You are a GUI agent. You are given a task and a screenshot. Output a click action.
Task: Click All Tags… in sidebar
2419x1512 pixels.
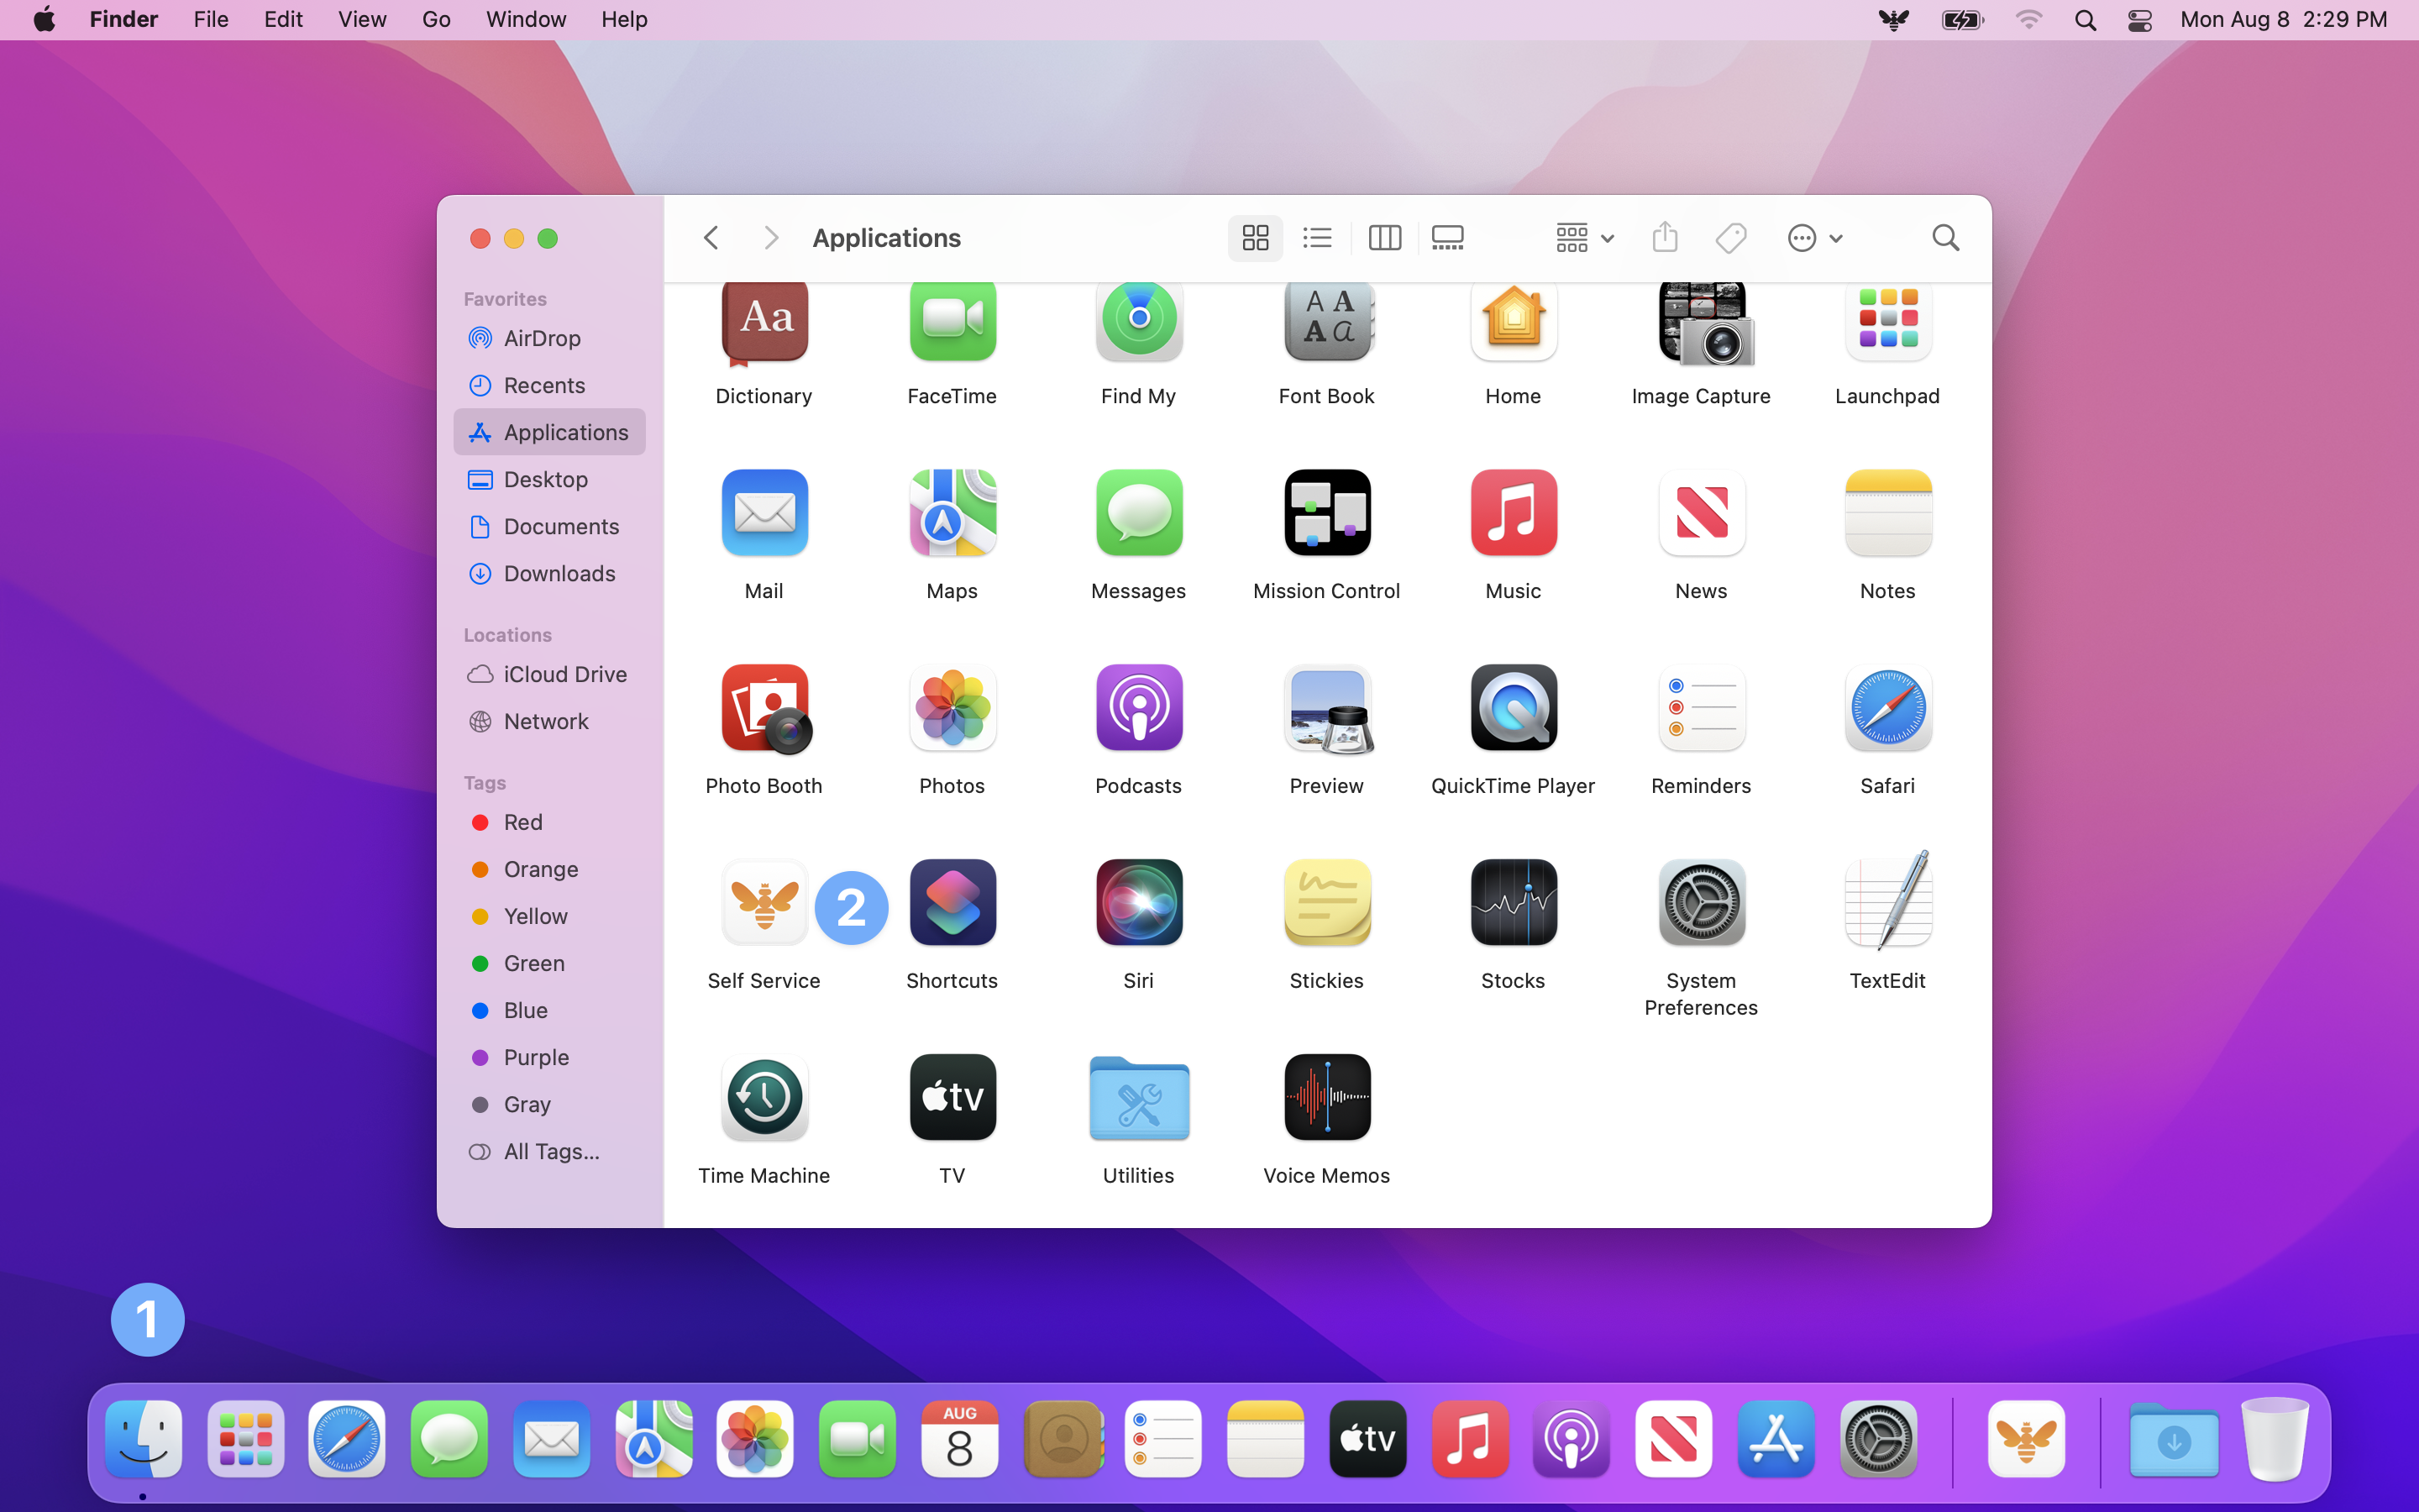(x=551, y=1152)
